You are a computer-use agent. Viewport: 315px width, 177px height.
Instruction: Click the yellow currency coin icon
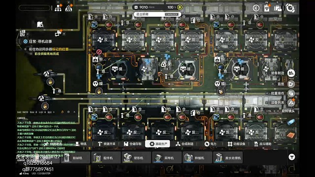pyautogui.click(x=180, y=7)
